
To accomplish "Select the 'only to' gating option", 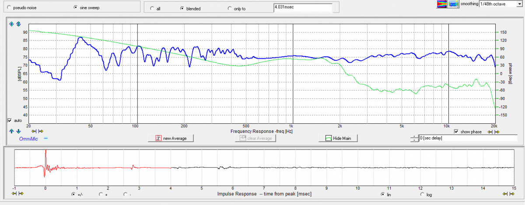I will tap(230, 8).
